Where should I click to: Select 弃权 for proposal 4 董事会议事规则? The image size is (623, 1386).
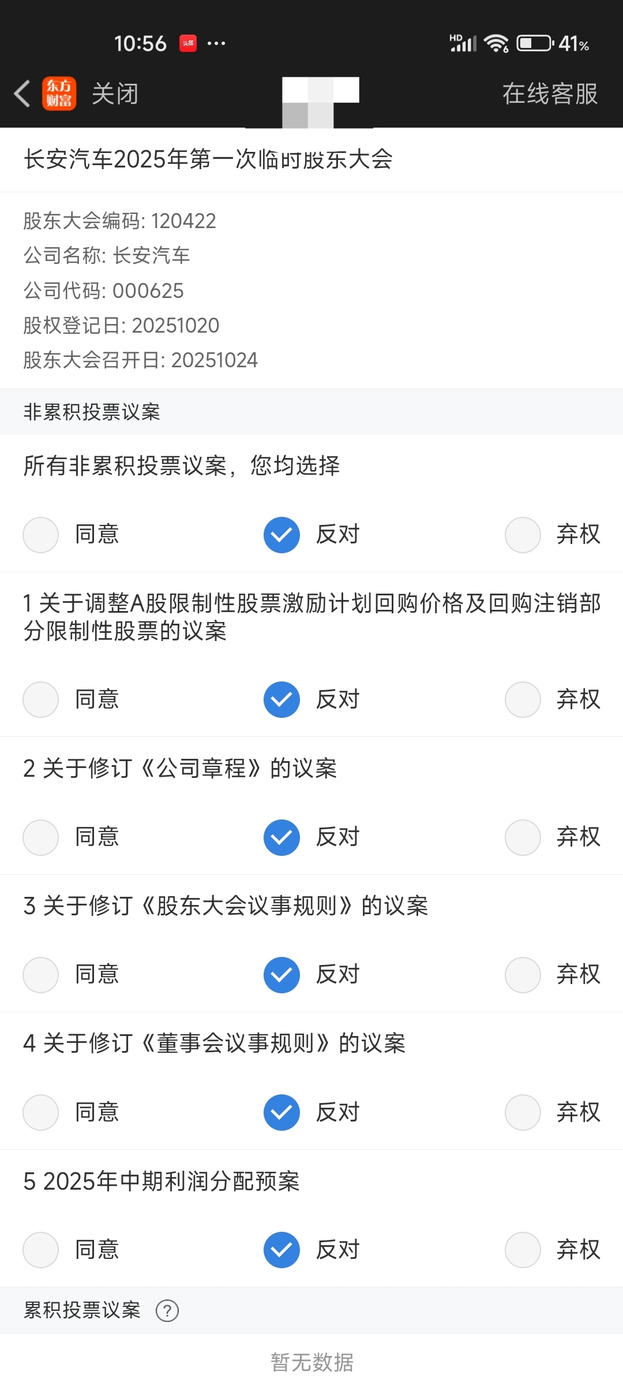[523, 1112]
